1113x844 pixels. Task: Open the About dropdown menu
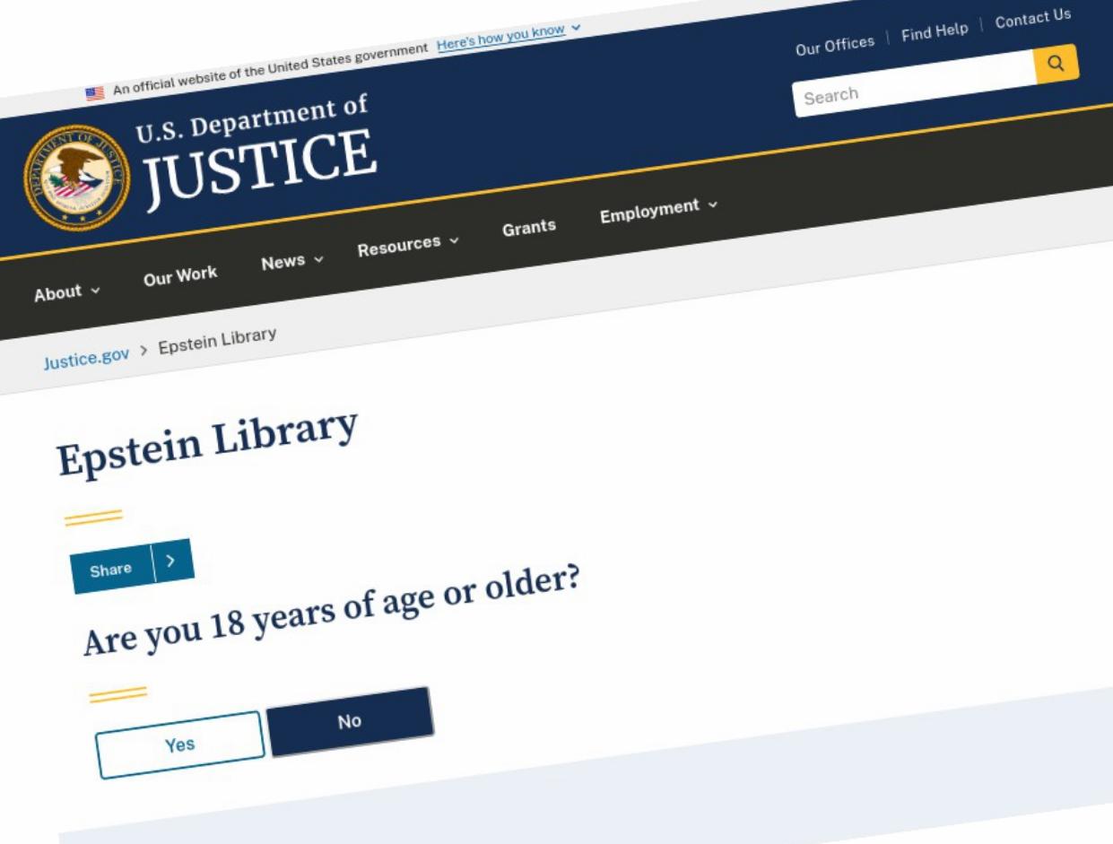[66, 291]
